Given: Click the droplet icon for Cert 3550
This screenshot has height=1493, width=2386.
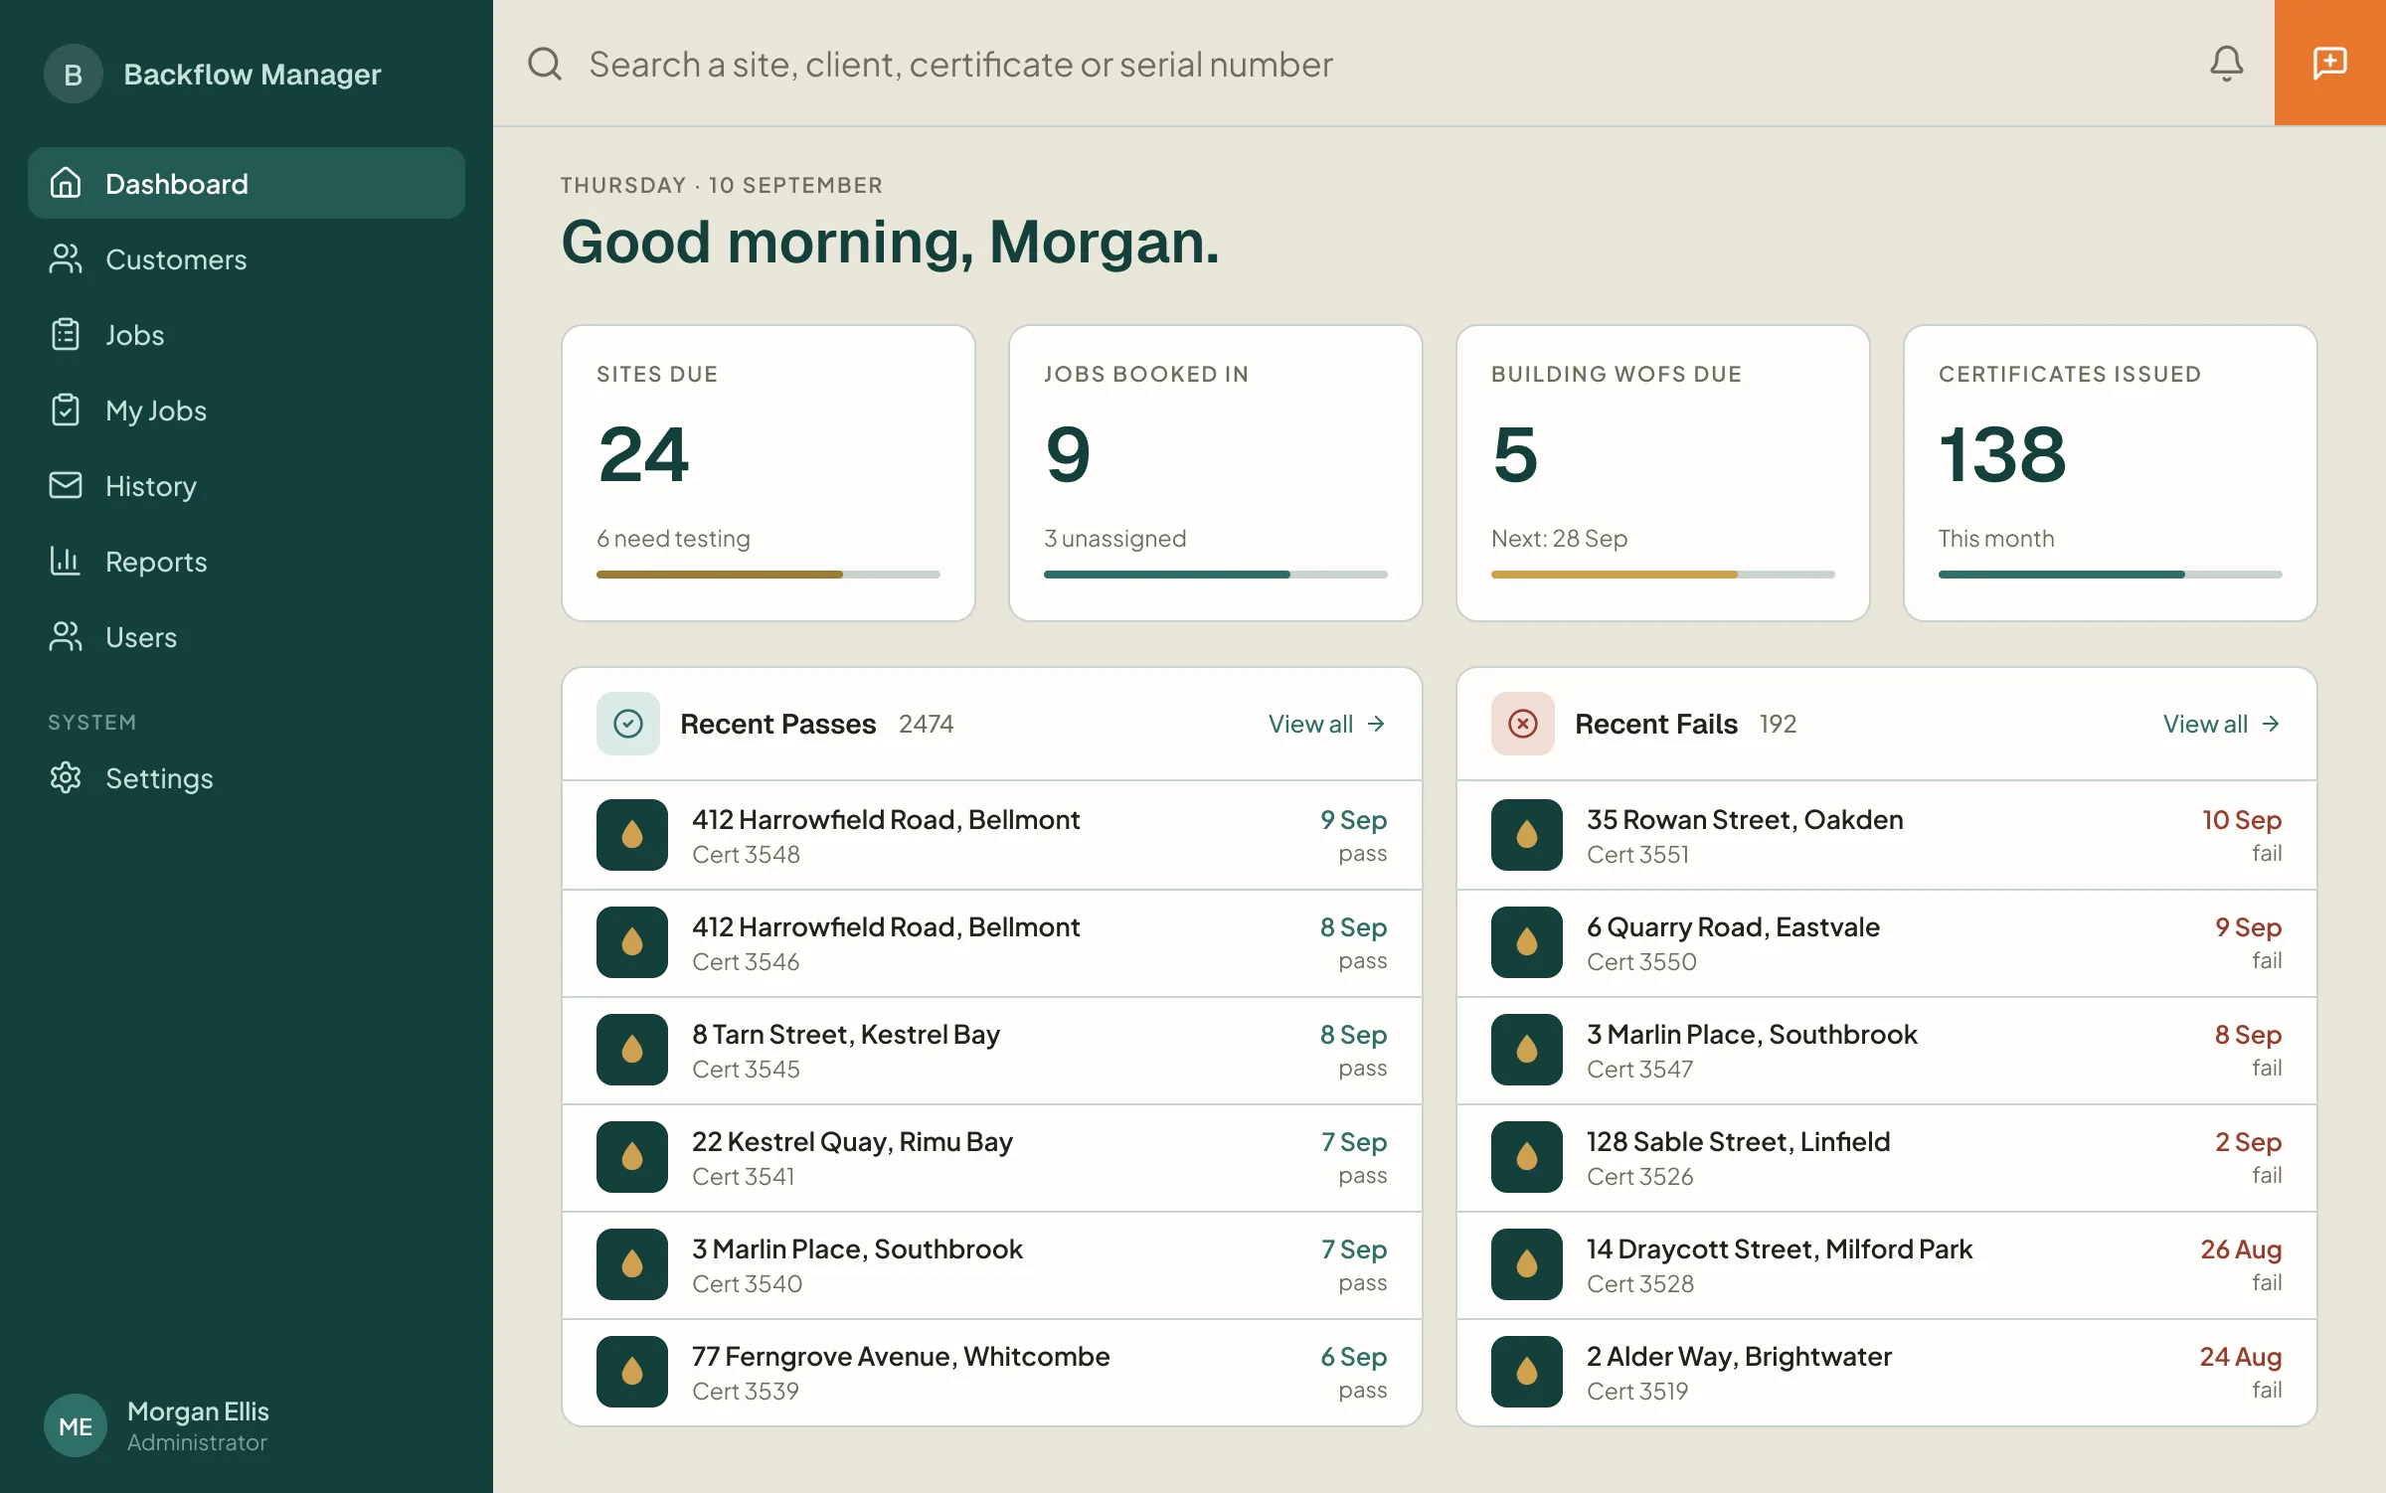Looking at the screenshot, I should [x=1527, y=942].
